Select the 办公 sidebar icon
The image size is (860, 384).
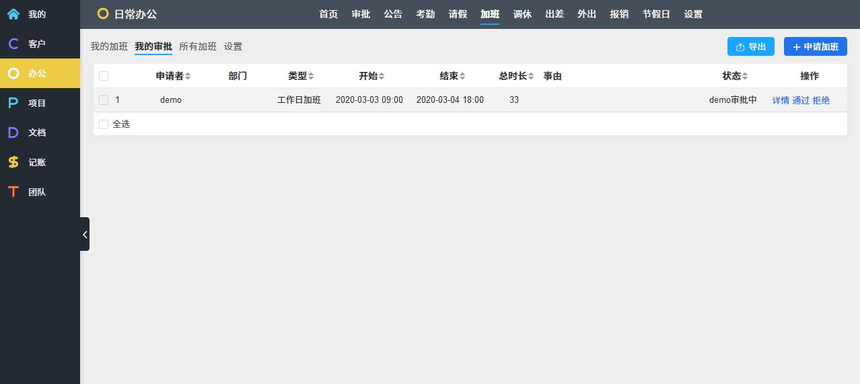point(13,73)
